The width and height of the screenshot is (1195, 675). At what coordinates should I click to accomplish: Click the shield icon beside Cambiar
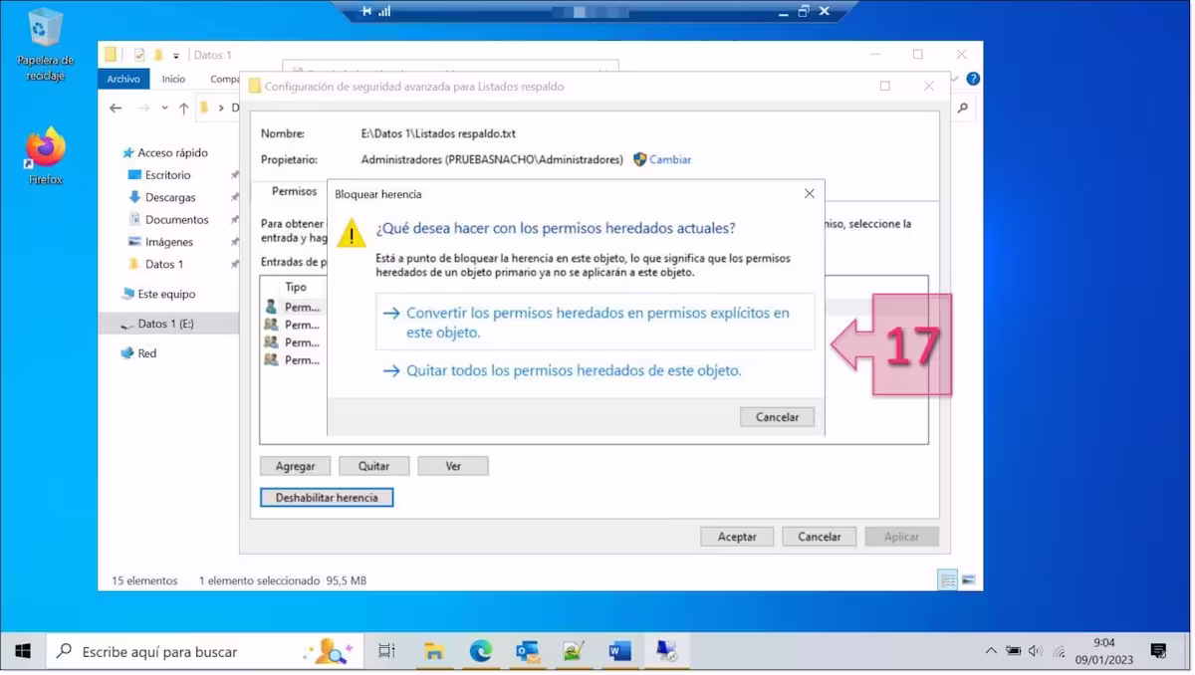pyautogui.click(x=640, y=159)
